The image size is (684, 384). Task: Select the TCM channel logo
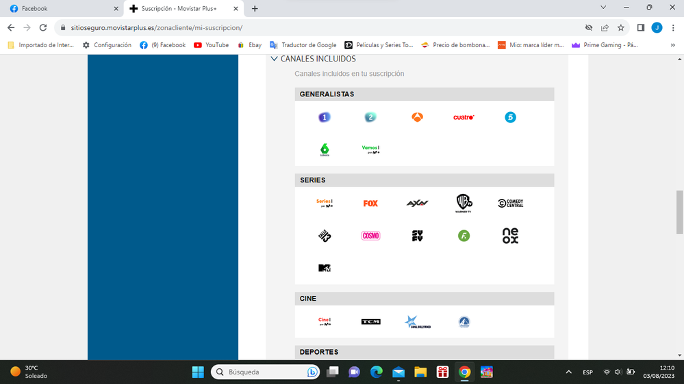click(370, 322)
